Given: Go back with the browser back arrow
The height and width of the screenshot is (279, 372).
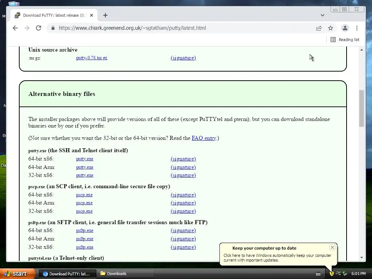Looking at the screenshot, I should pos(15,28).
